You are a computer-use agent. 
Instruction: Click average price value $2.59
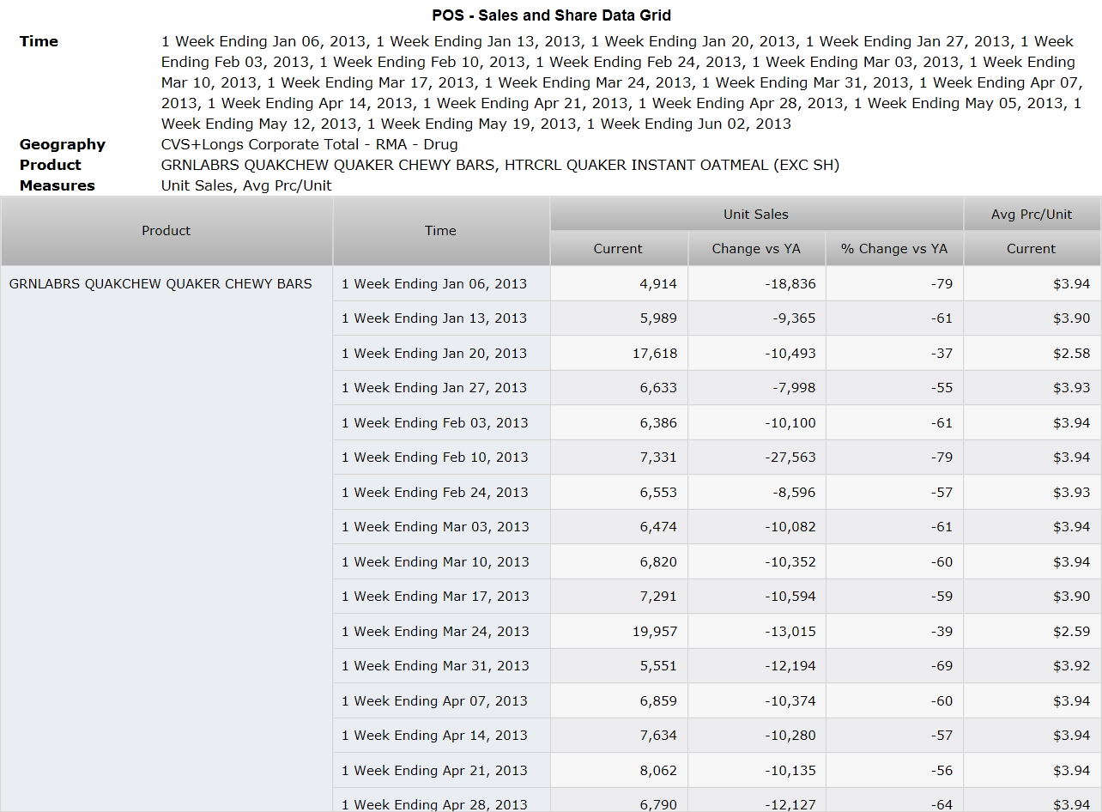click(x=1072, y=632)
